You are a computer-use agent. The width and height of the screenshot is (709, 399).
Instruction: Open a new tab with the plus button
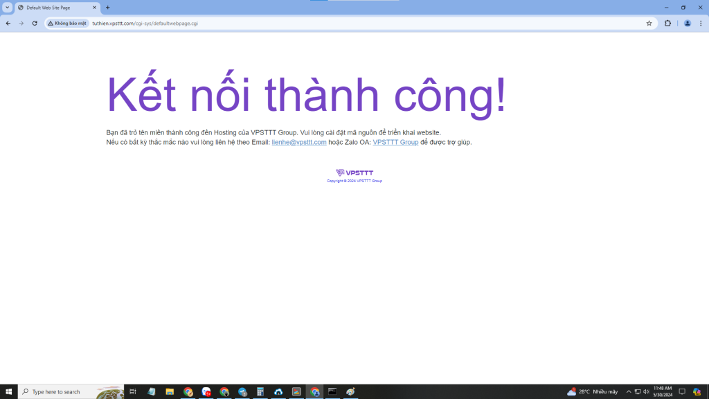107,7
